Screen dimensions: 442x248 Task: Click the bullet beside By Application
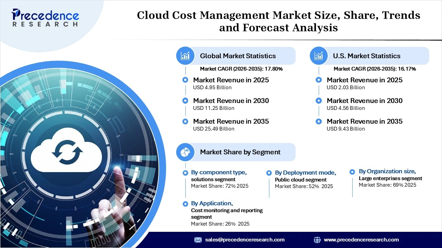pyautogui.click(x=185, y=204)
